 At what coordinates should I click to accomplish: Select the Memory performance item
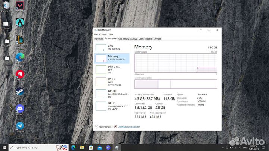pos(112,58)
